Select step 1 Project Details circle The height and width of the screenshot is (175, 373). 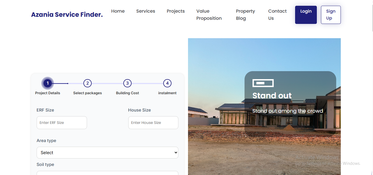point(48,83)
